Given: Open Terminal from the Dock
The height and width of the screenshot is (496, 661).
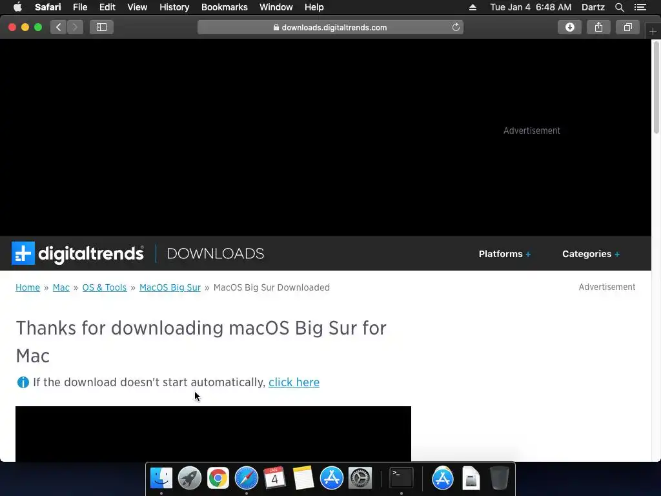Looking at the screenshot, I should 402,479.
